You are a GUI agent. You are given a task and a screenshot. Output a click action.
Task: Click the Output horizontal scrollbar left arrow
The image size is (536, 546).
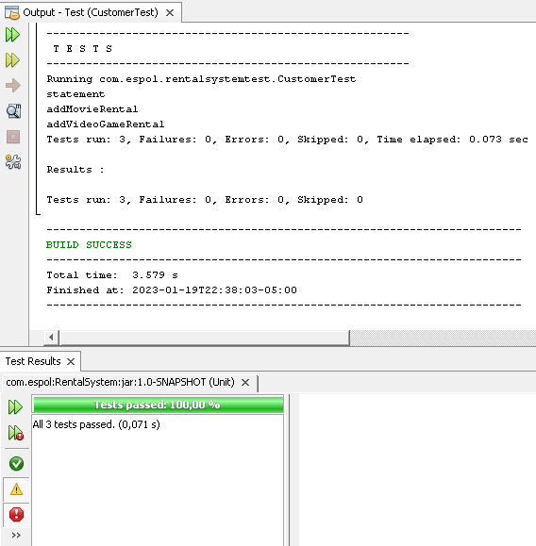pos(51,337)
